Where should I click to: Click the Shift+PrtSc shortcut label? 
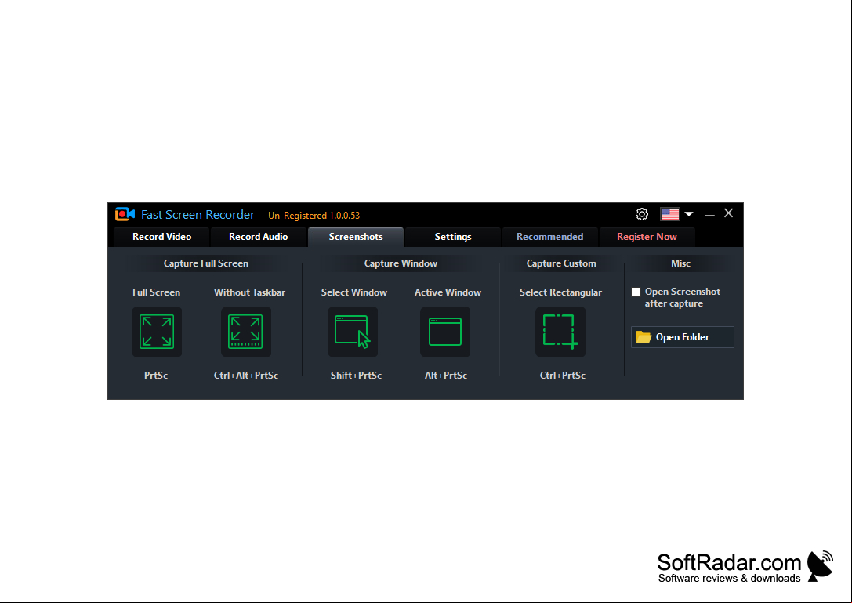pyautogui.click(x=356, y=376)
